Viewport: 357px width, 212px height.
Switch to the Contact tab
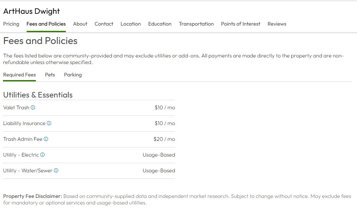(104, 24)
